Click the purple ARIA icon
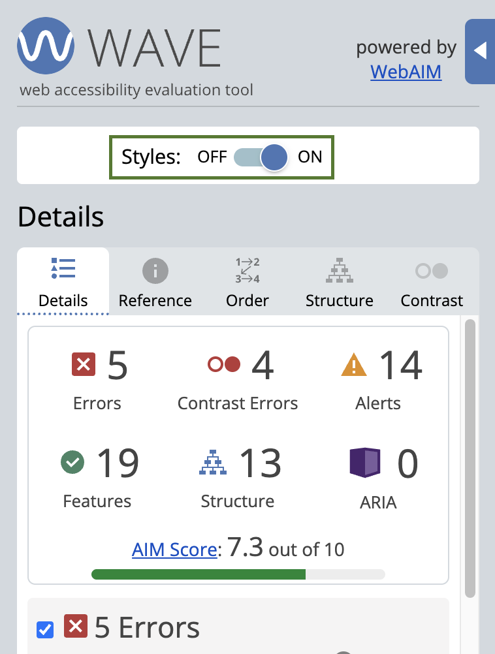 [364, 463]
